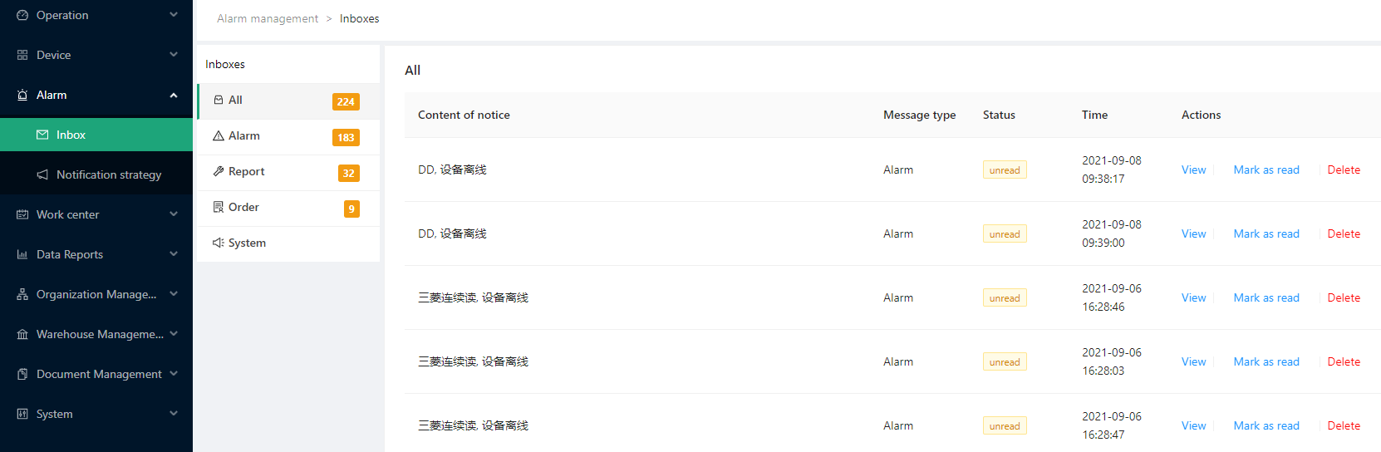Click the Inbox envelope icon
The width and height of the screenshot is (1381, 452).
42,135
